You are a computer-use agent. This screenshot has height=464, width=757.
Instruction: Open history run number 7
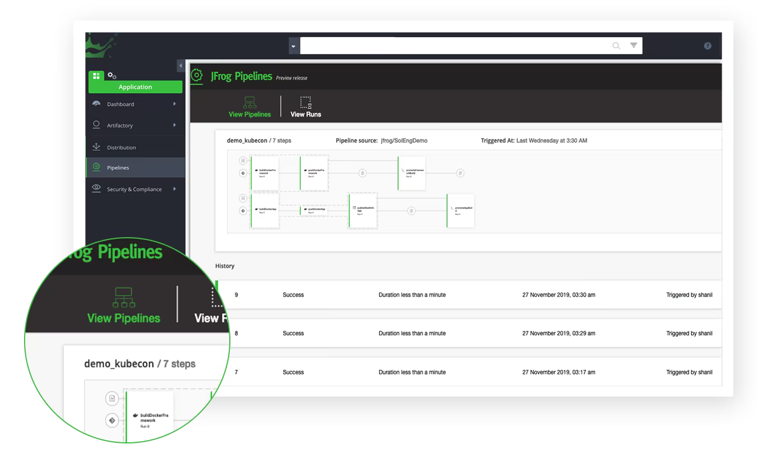[x=236, y=372]
